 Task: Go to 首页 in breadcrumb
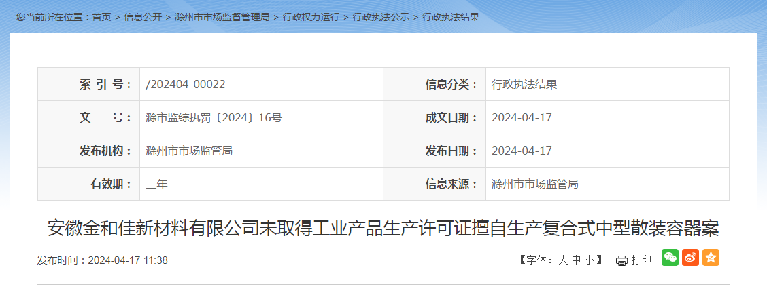[x=102, y=17]
